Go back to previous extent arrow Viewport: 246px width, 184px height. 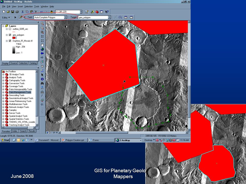click(x=42, y=53)
